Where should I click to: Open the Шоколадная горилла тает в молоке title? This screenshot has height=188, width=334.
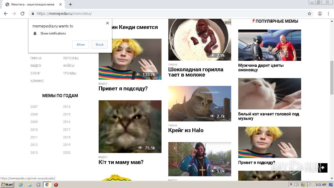click(x=196, y=72)
